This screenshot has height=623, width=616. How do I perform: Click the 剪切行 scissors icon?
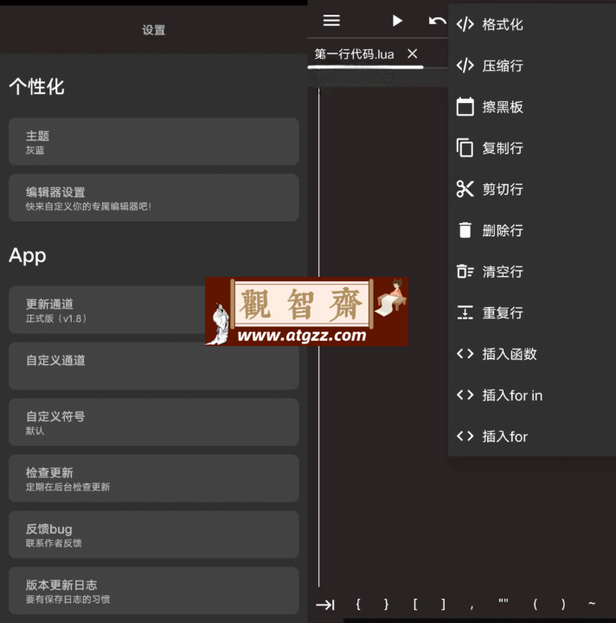(x=465, y=189)
